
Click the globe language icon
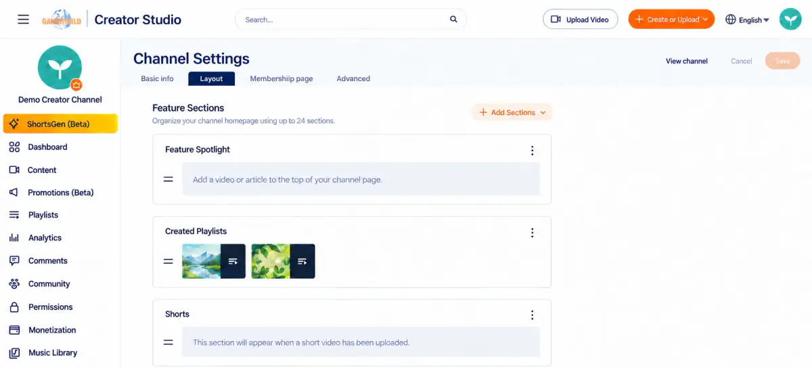[x=731, y=20]
